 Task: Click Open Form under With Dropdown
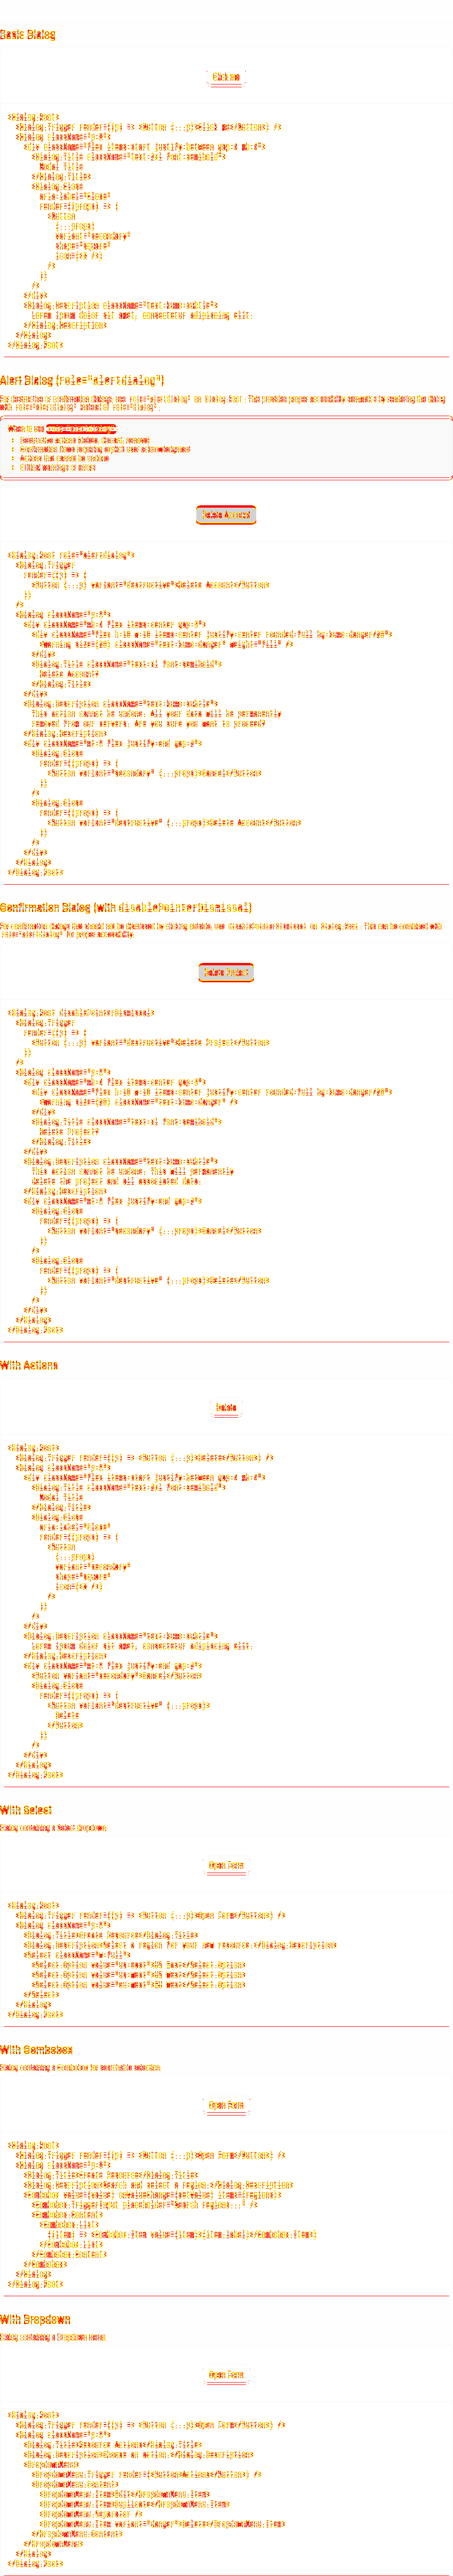coord(227,2375)
